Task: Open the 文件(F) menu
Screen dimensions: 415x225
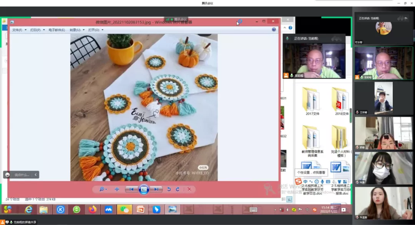Action: (x=19, y=30)
